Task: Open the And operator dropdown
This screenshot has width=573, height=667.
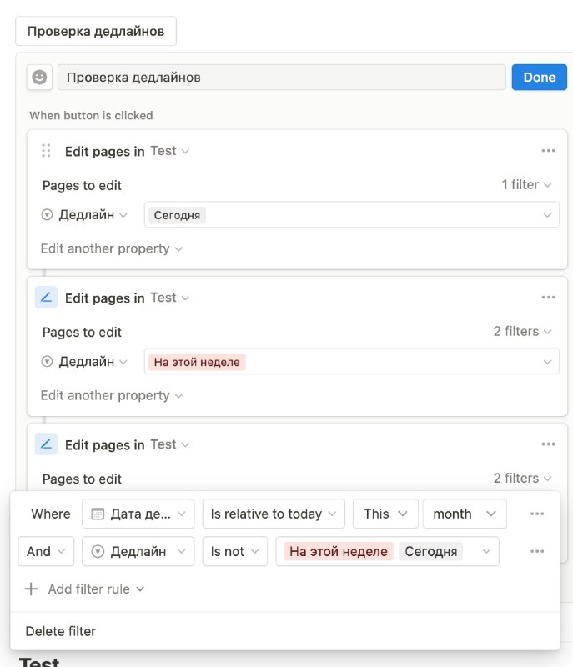Action: [46, 551]
